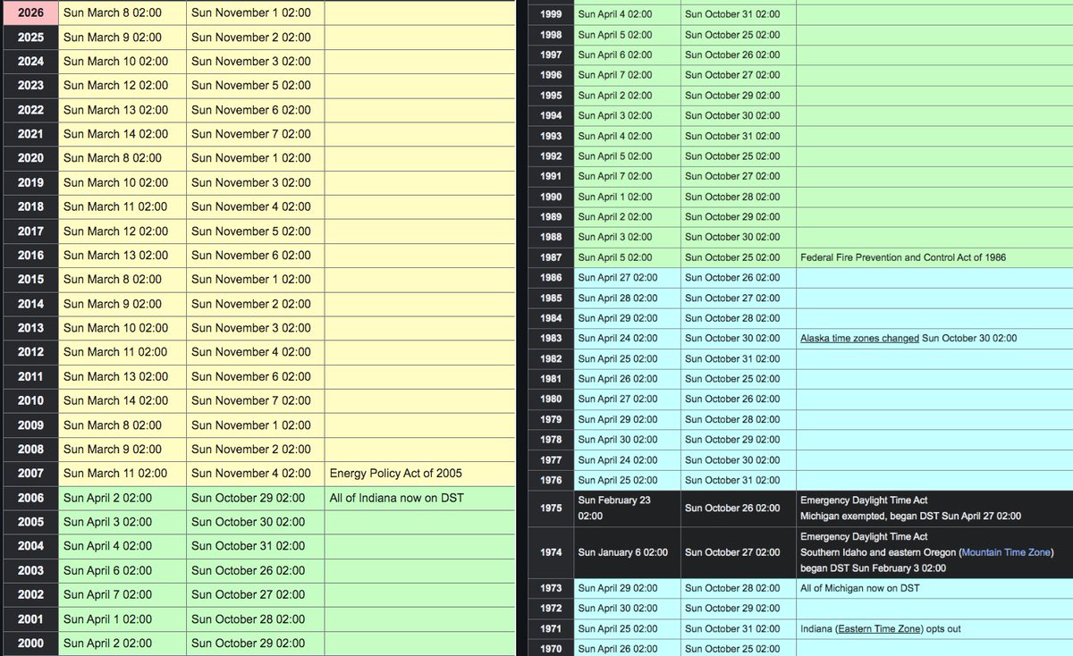
Task: Click 'Sun October 28 02:00' in 1984 row
Action: coord(732,319)
